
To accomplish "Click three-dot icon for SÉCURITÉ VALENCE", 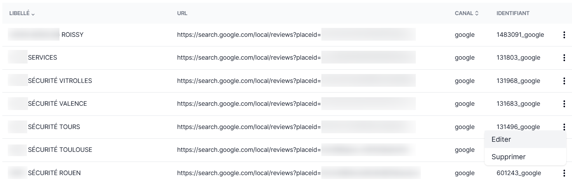I will point(564,104).
